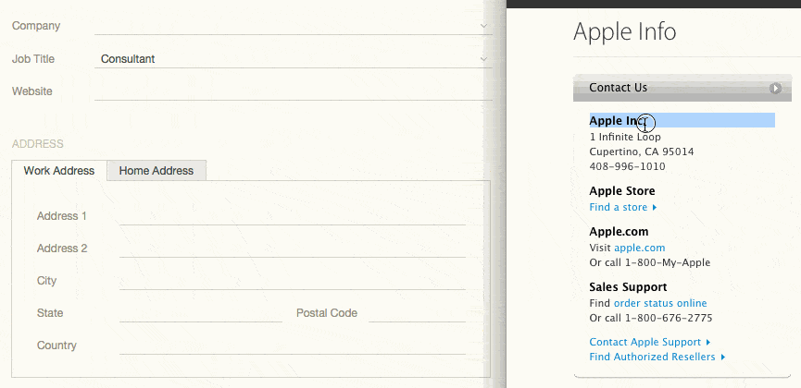Open the order status online link

click(x=659, y=303)
